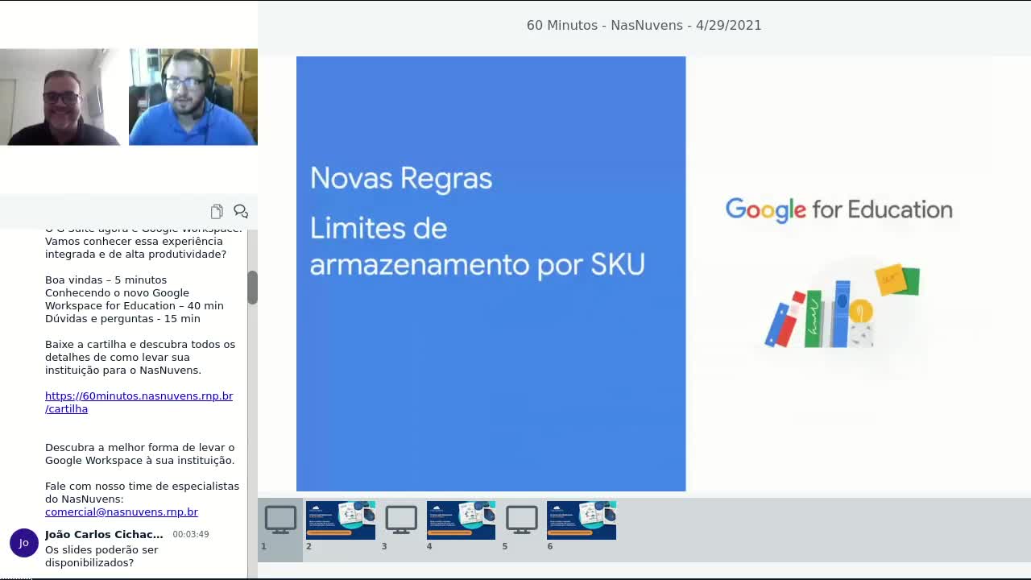The image size is (1031, 580).
Task: Select screen share item number 3
Action: pyautogui.click(x=401, y=520)
